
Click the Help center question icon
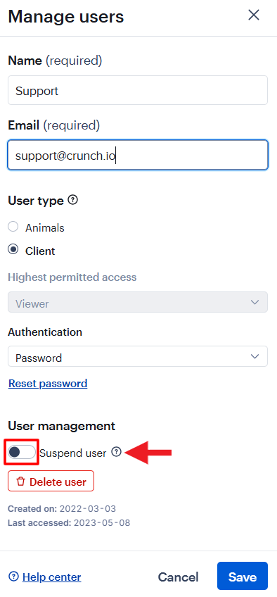(x=13, y=577)
